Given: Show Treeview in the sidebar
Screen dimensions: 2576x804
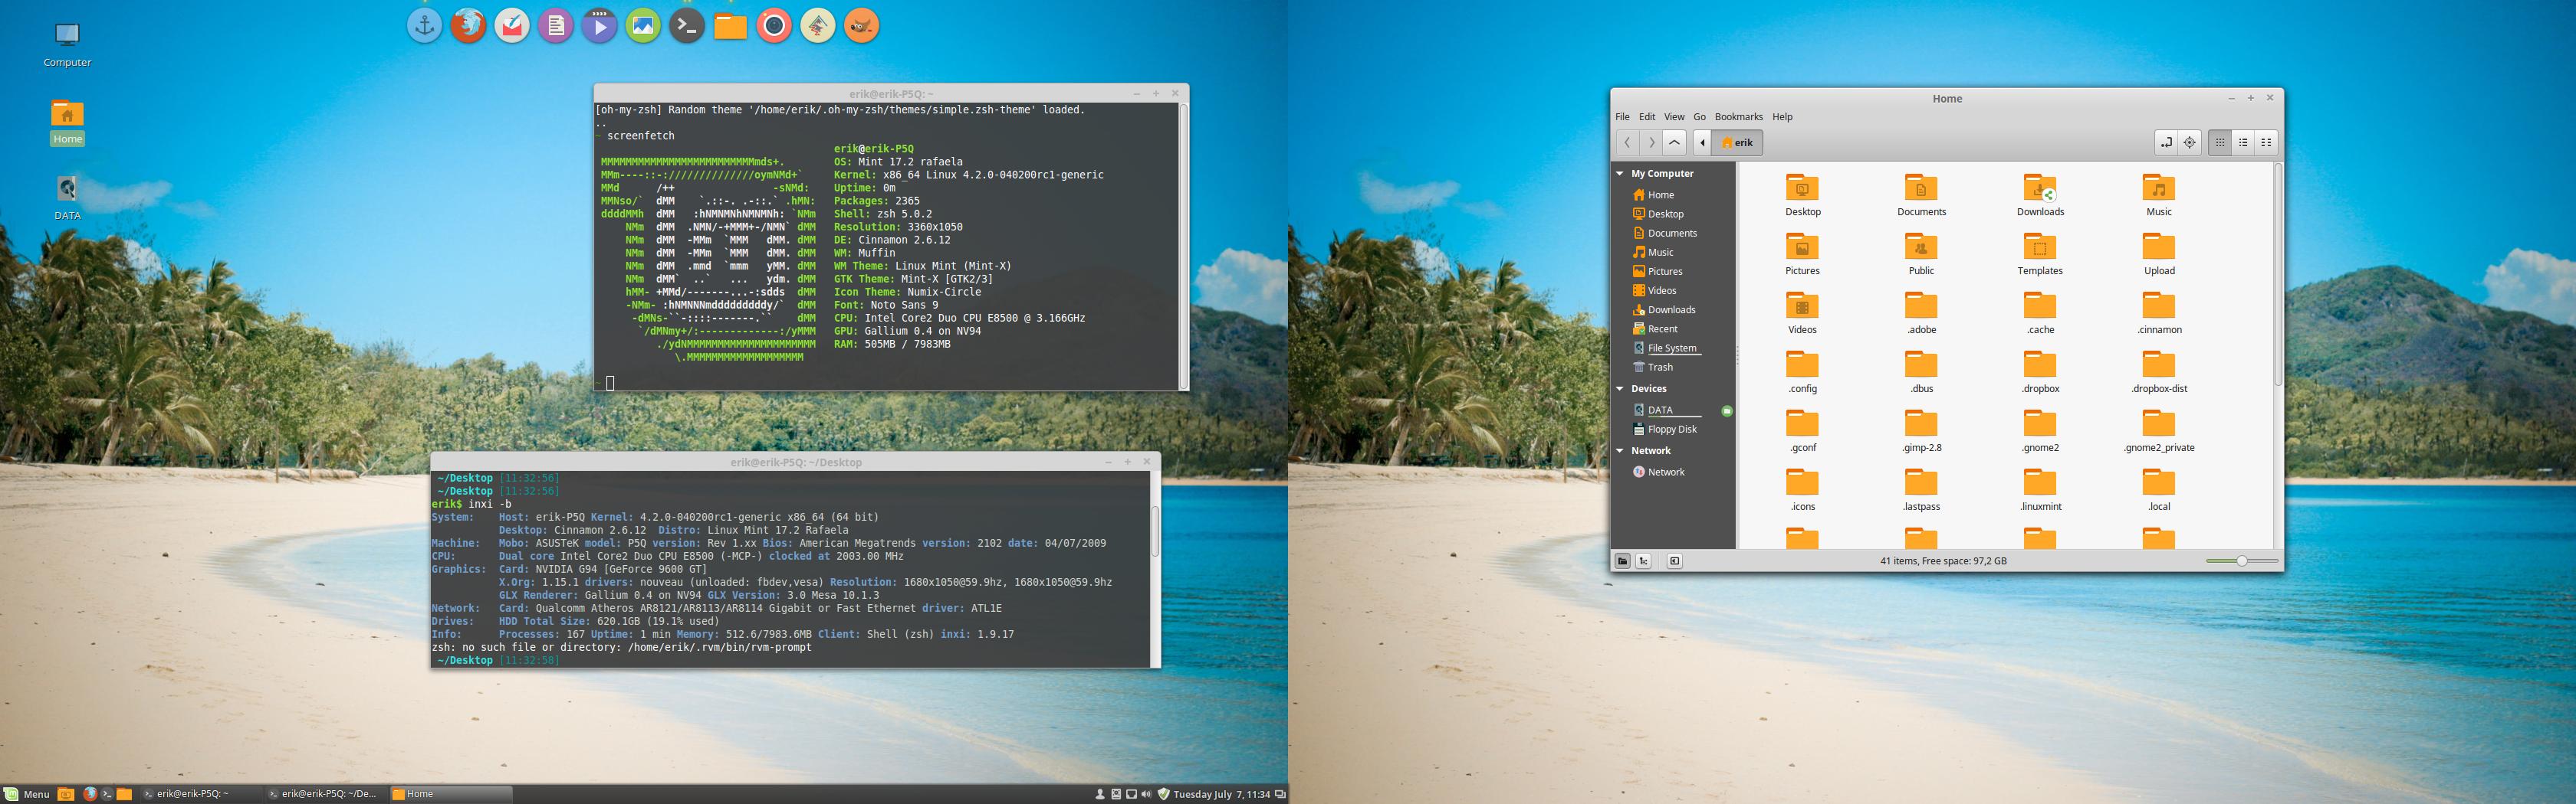Looking at the screenshot, I should (x=1644, y=561).
